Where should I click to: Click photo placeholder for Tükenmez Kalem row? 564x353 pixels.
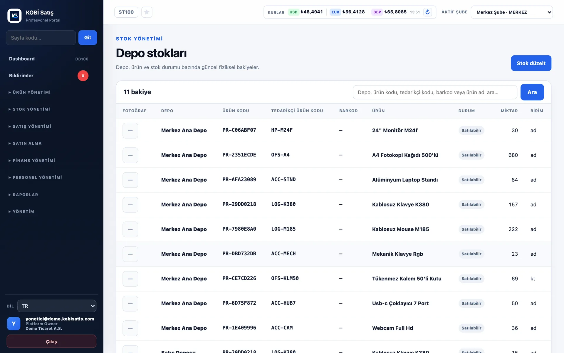[130, 279]
